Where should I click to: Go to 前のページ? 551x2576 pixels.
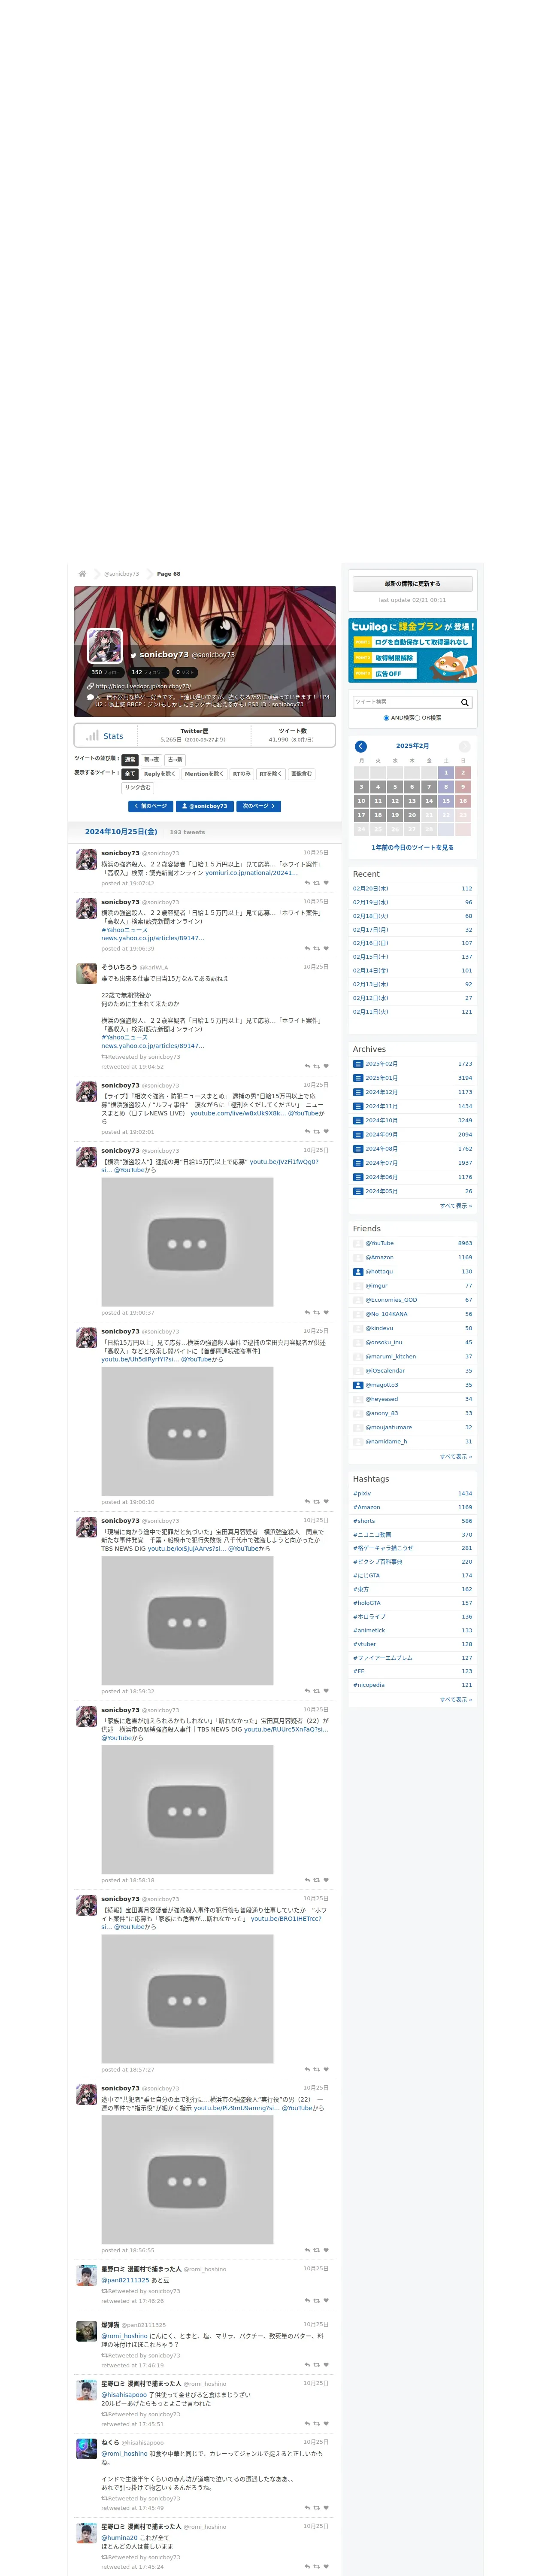(x=151, y=806)
